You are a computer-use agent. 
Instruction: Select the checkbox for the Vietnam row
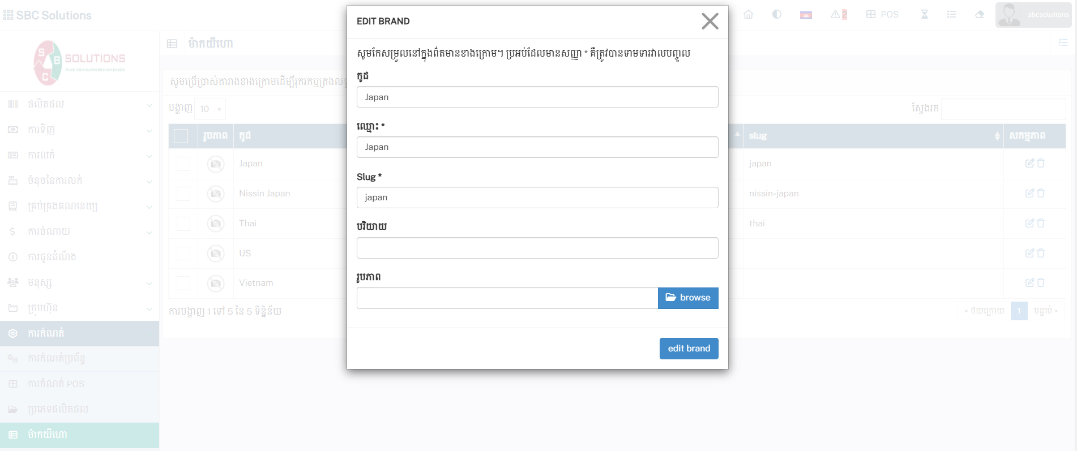183,283
